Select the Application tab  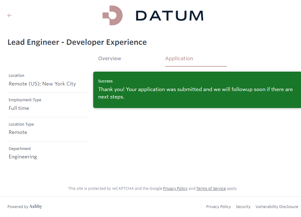point(179,59)
